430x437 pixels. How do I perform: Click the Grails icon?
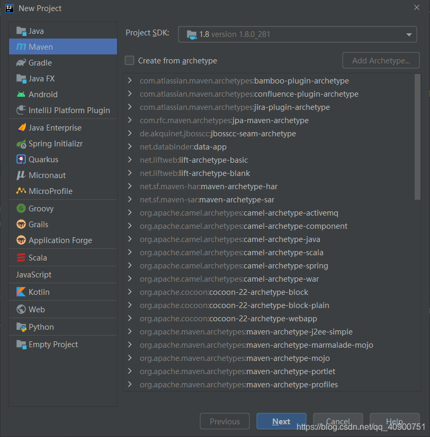[x=21, y=225]
